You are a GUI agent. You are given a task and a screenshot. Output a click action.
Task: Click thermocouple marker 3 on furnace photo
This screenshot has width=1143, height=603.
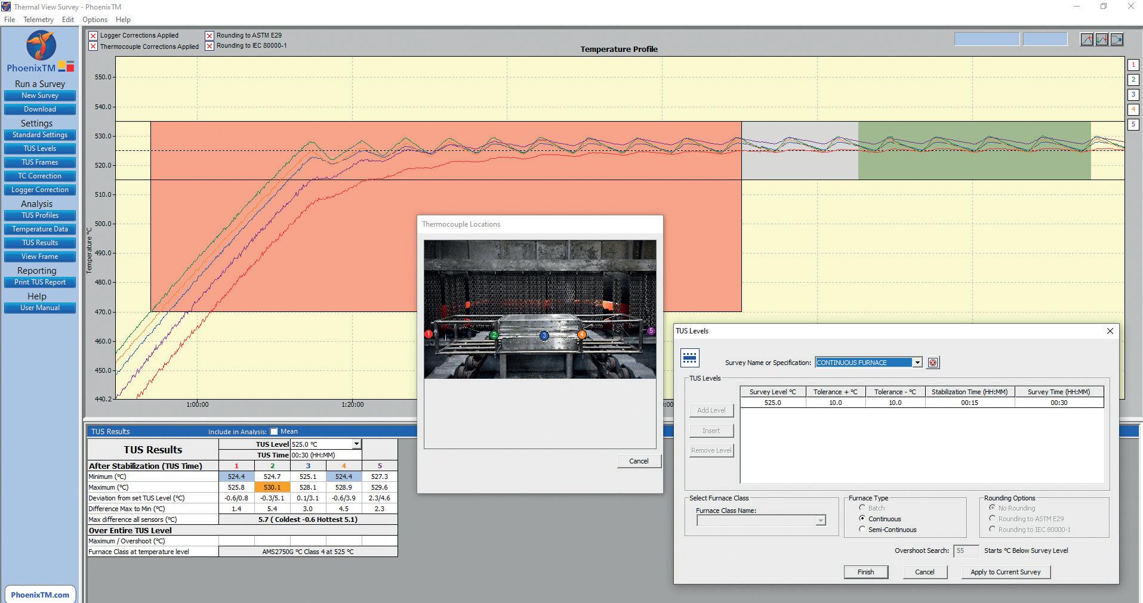coord(544,336)
